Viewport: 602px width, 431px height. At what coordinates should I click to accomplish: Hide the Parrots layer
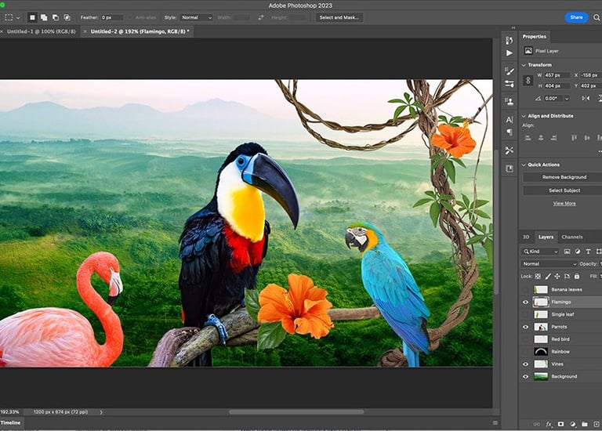[526, 327]
